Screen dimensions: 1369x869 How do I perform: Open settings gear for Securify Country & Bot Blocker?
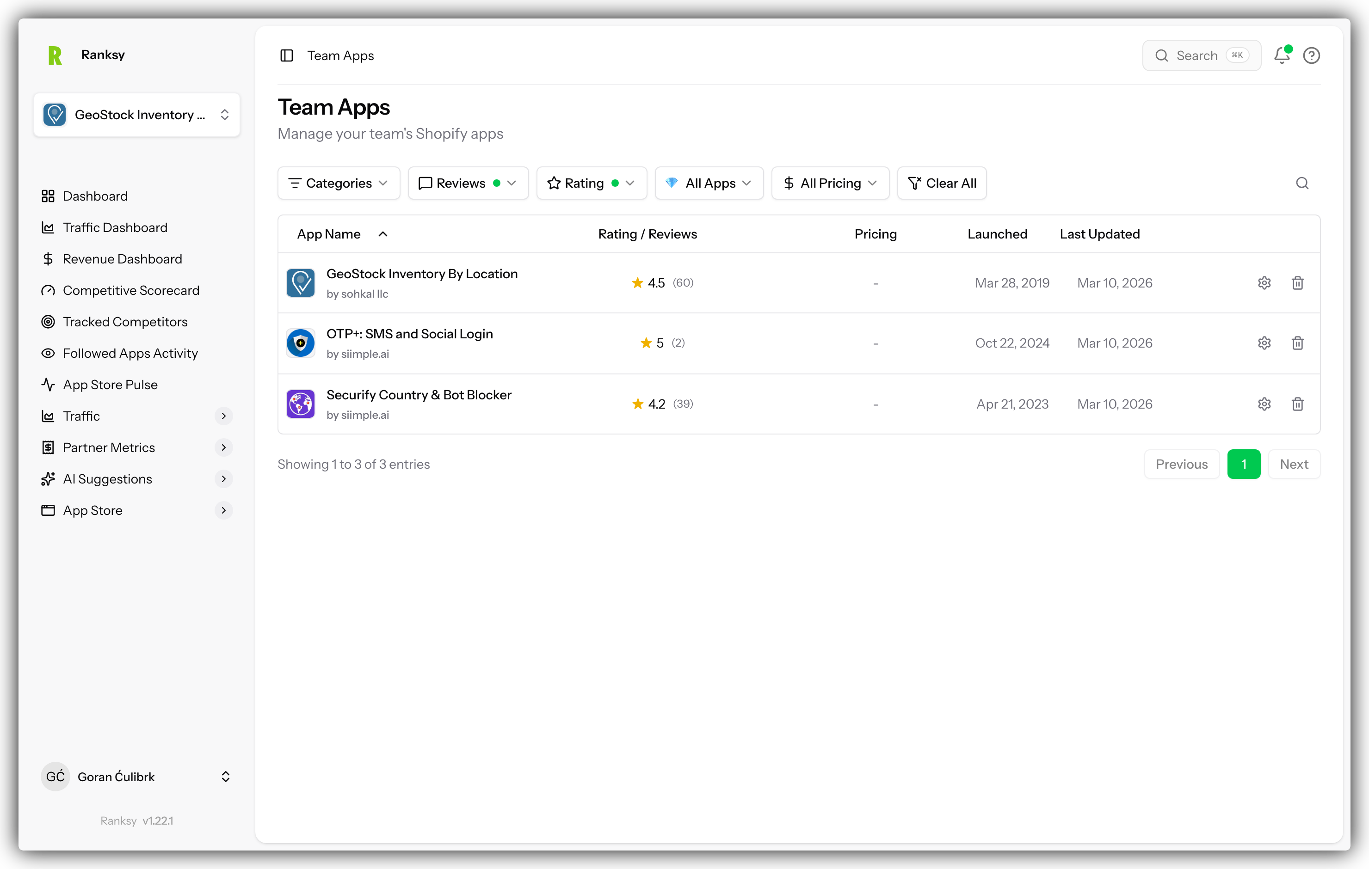(x=1264, y=404)
